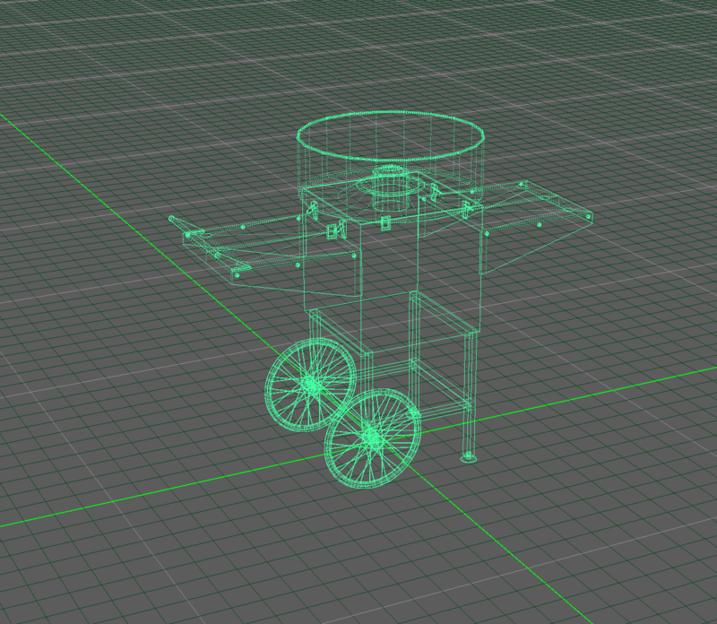This screenshot has height=624, width=717.
Task: Select the right shelf's far end knob
Action: coord(588,216)
